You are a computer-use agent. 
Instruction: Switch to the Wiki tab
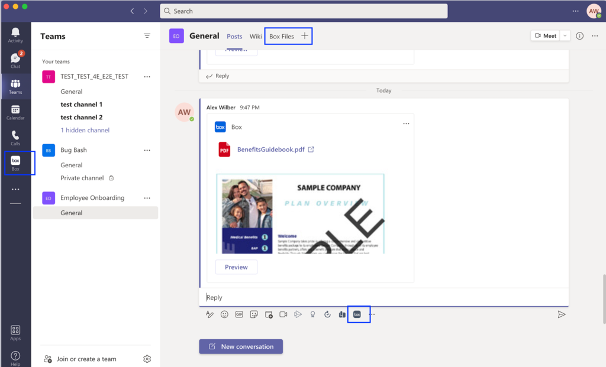(256, 36)
